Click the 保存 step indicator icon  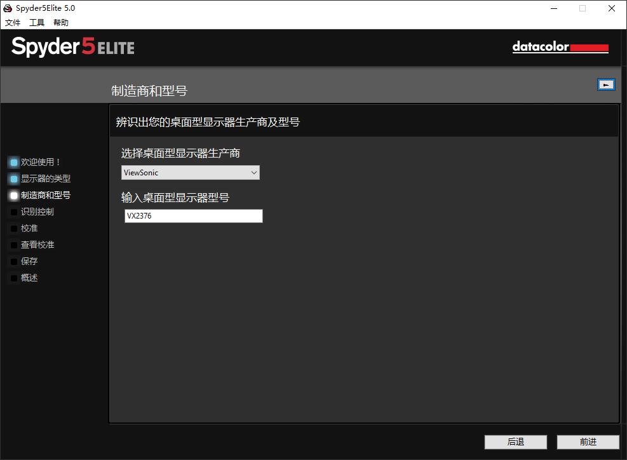(14, 262)
